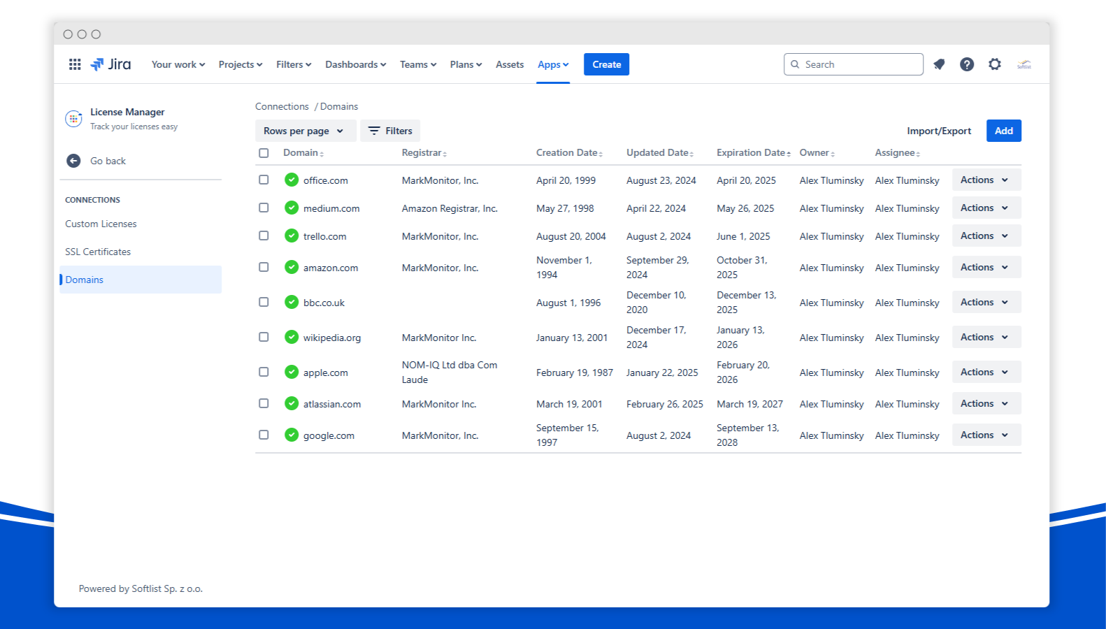Click the Jira logo
Viewport: 1106px width, 629px height.
[x=111, y=64]
